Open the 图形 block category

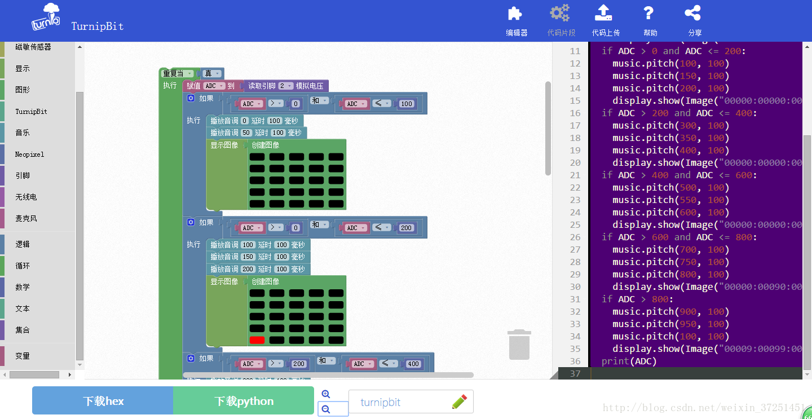coord(37,90)
